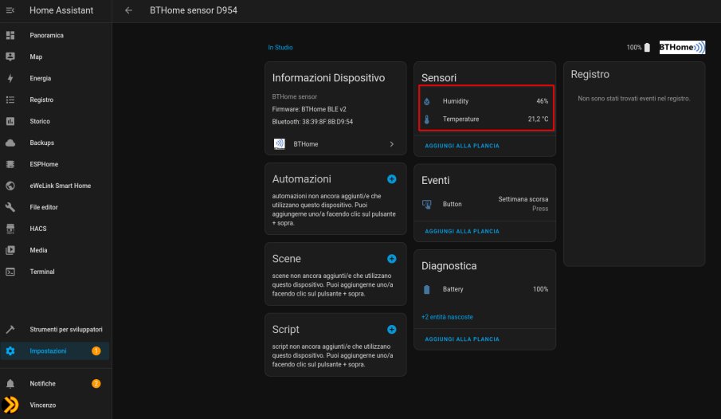Open the Media player icon
The image size is (721, 419).
coord(10,250)
